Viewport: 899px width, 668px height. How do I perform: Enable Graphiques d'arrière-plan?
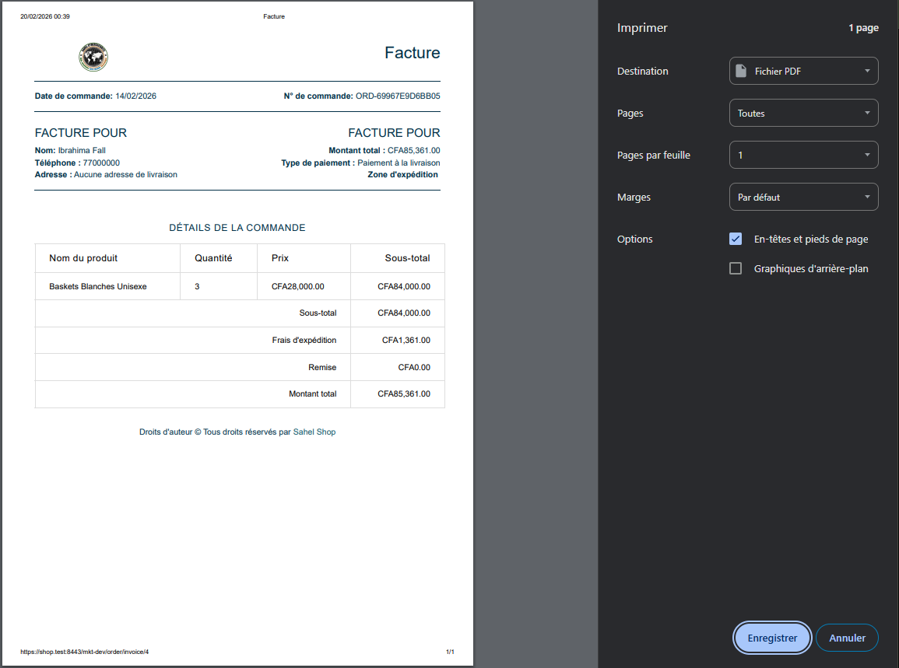coord(736,268)
